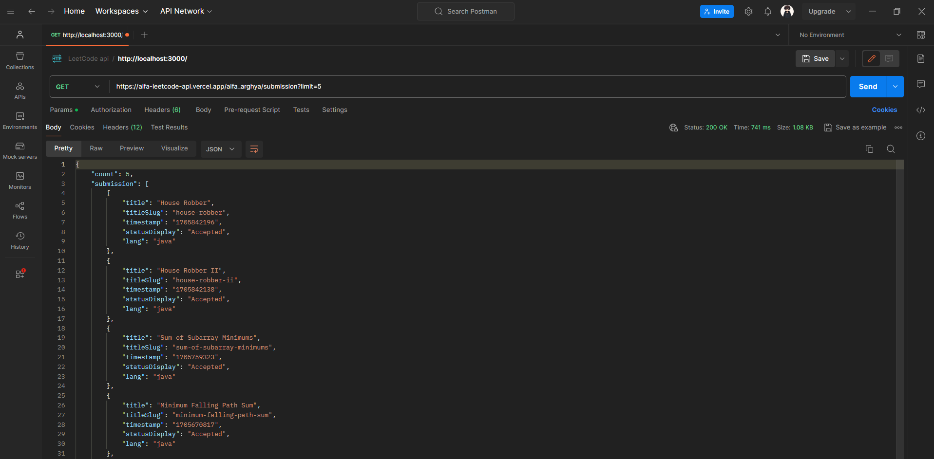
Task: Switch response view to Raw
Action: pyautogui.click(x=96, y=148)
